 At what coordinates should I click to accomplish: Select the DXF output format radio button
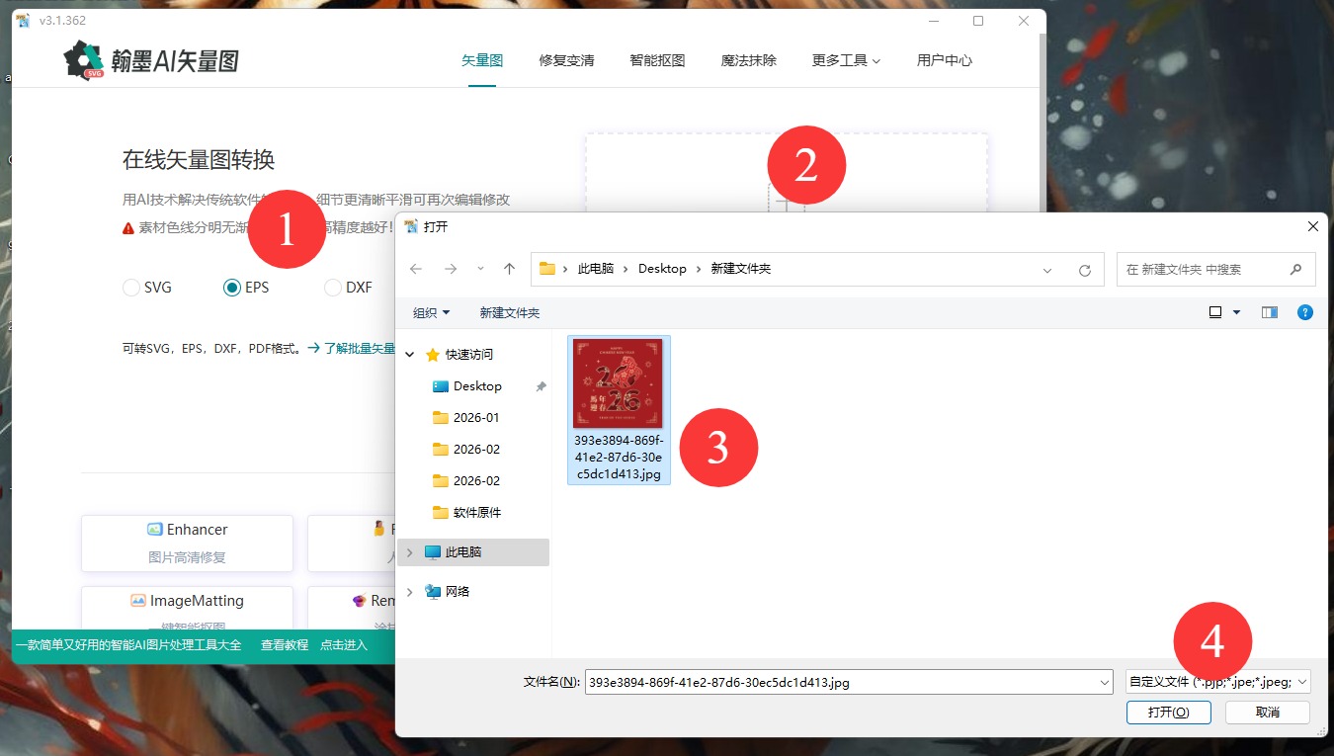(332, 287)
